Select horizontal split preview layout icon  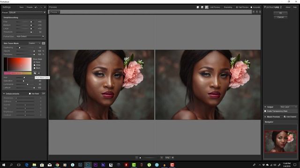[202, 7]
